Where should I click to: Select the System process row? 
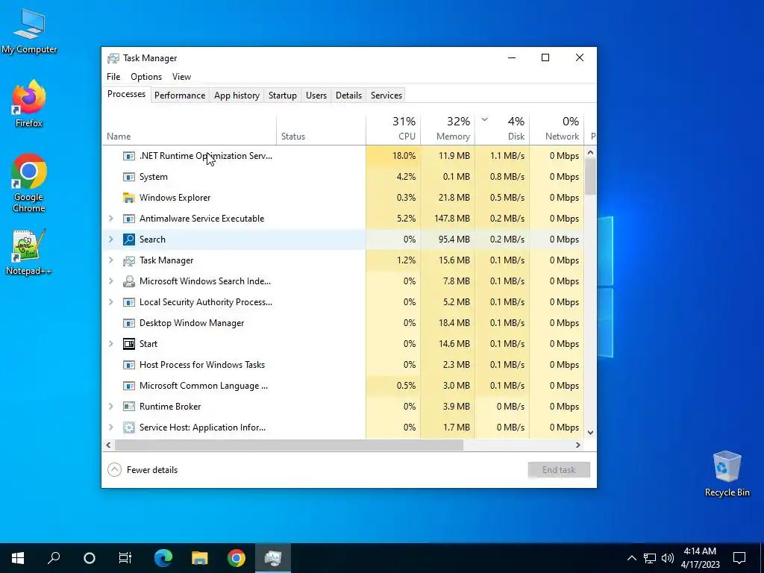click(343, 177)
